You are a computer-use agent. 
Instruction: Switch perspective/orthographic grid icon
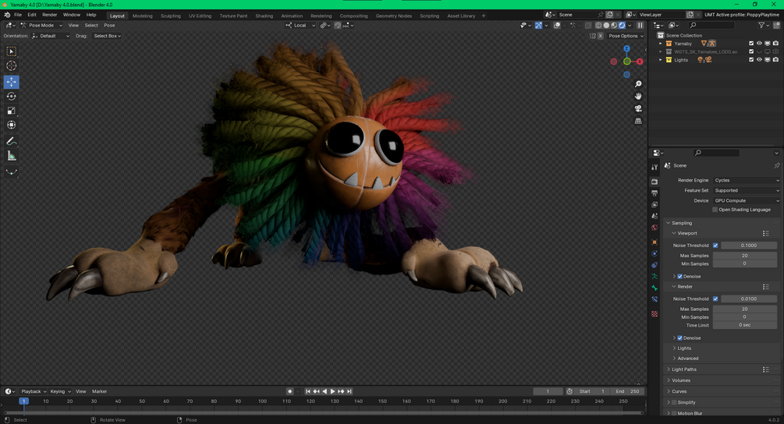click(638, 121)
